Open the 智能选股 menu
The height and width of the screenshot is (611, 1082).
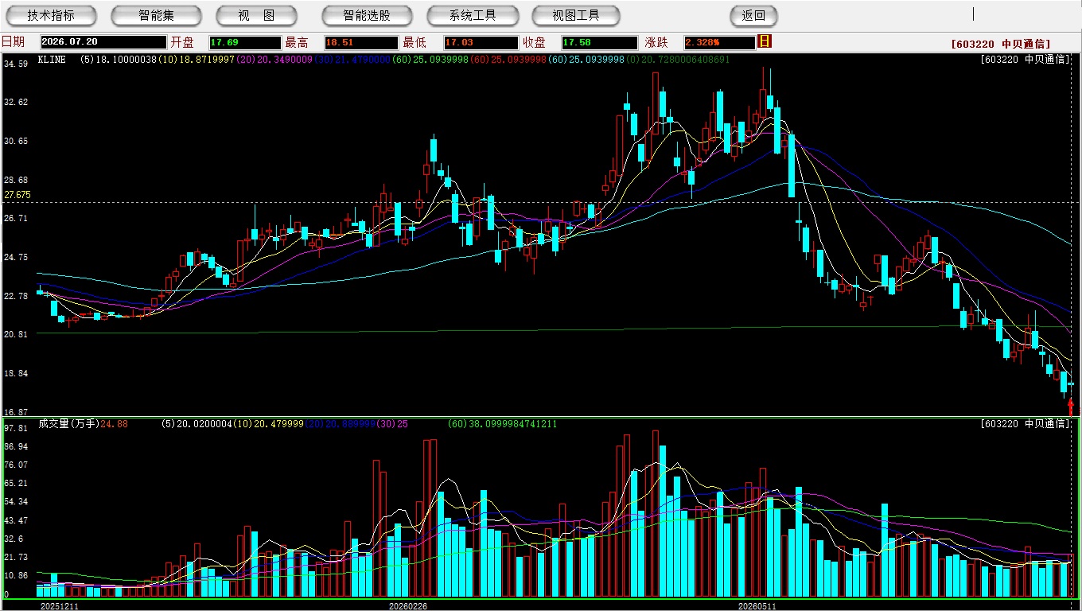click(x=367, y=15)
